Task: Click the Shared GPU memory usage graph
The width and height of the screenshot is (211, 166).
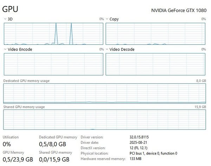Action: 104,120
